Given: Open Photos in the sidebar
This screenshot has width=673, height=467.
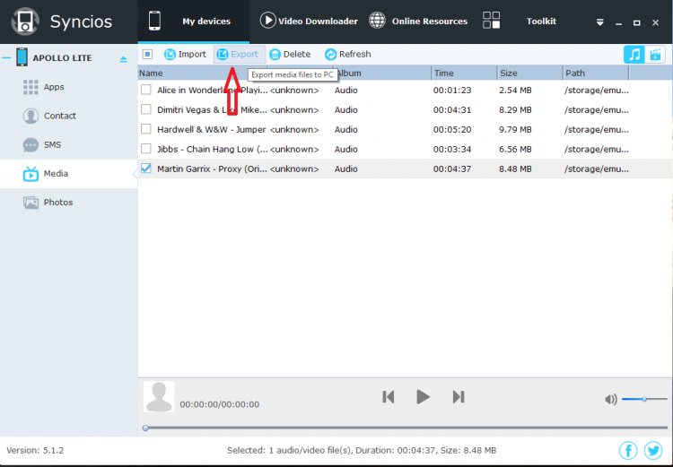Looking at the screenshot, I should (58, 203).
